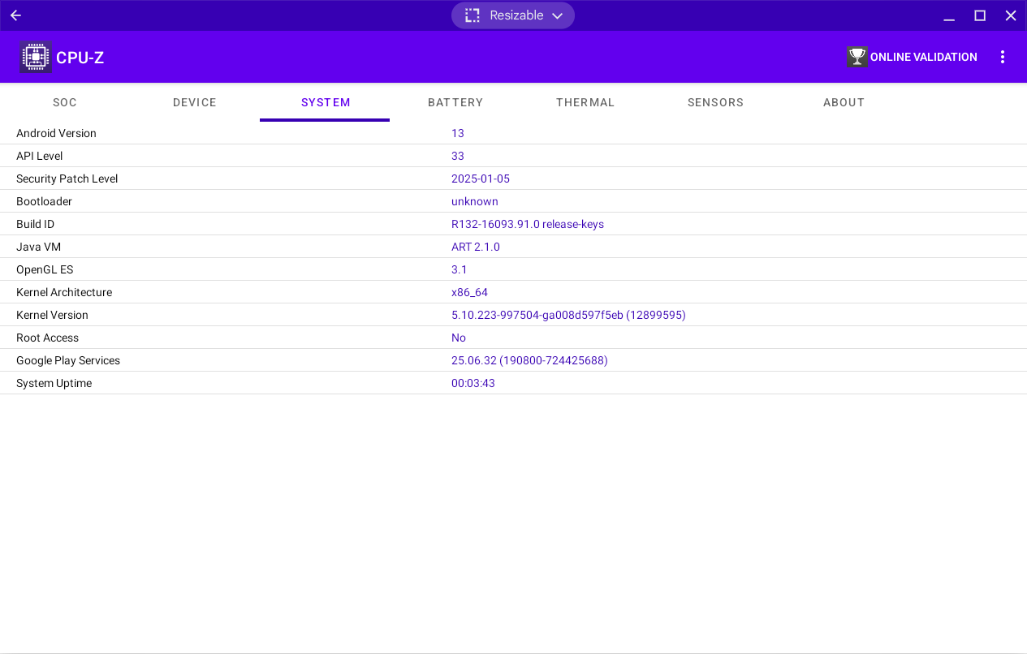Click the Online Validation trophy icon
This screenshot has height=654, width=1027.
point(857,57)
